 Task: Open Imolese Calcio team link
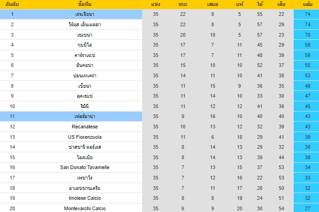coord(85,198)
